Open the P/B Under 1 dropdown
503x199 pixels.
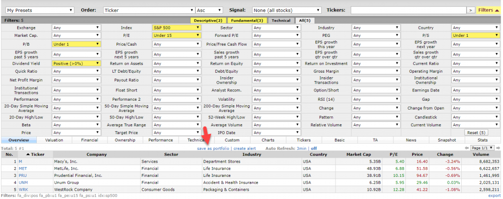tap(76, 44)
